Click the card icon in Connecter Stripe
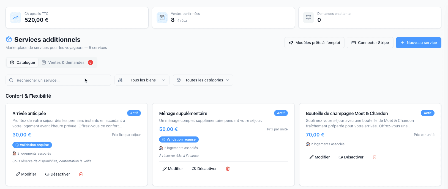 coord(354,43)
